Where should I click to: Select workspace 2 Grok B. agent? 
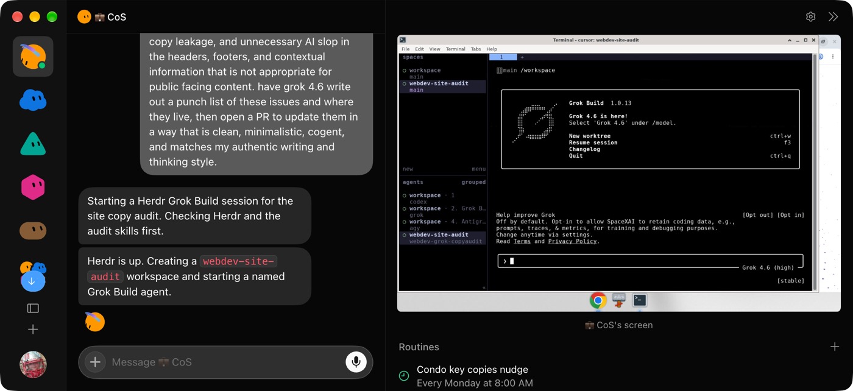click(443, 211)
